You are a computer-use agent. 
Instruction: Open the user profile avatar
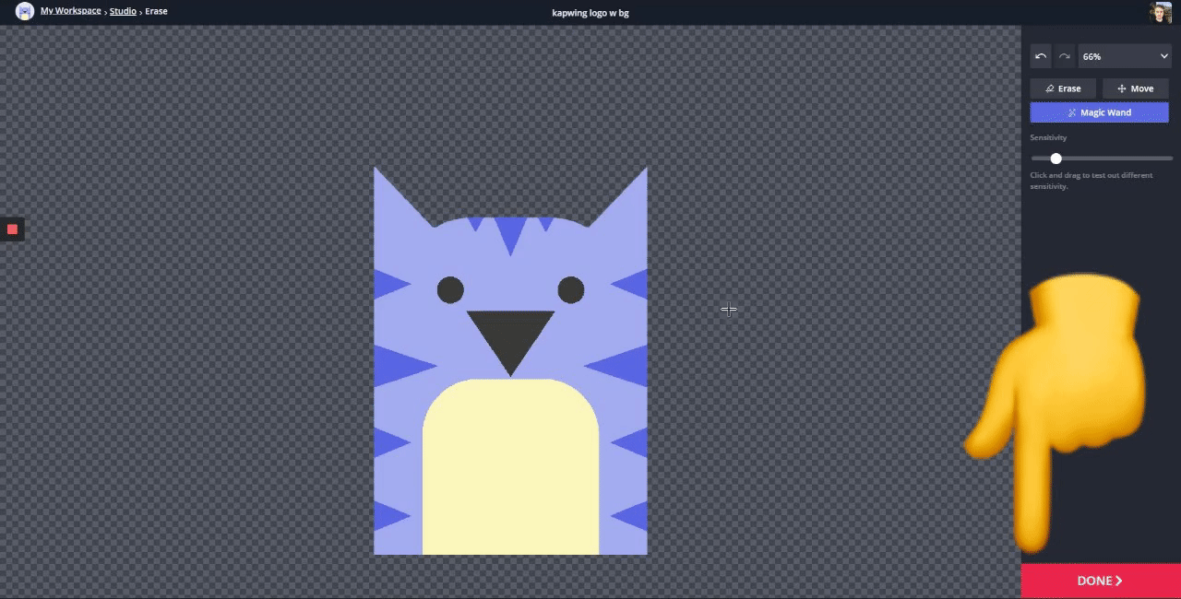tap(1160, 12)
